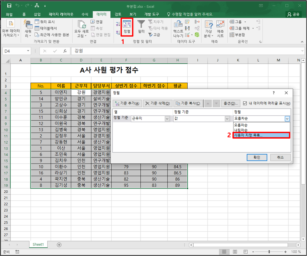Open 오름차순 order dropdown arrow

287,119
